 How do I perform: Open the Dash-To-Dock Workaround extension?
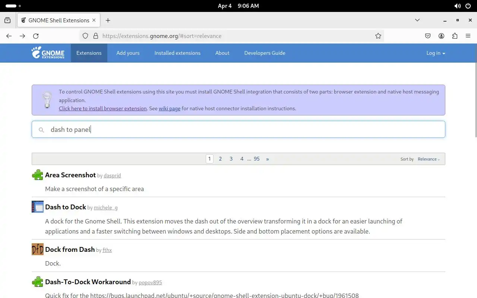[88, 282]
